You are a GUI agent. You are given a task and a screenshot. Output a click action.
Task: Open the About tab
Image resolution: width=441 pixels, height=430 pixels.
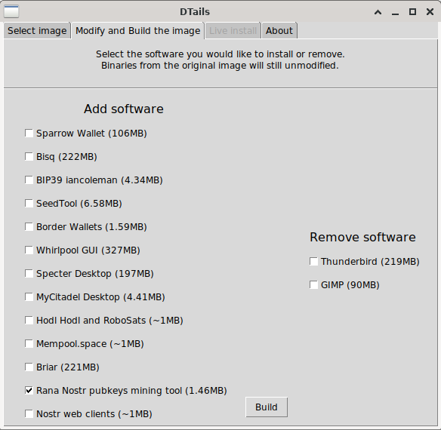tap(279, 31)
